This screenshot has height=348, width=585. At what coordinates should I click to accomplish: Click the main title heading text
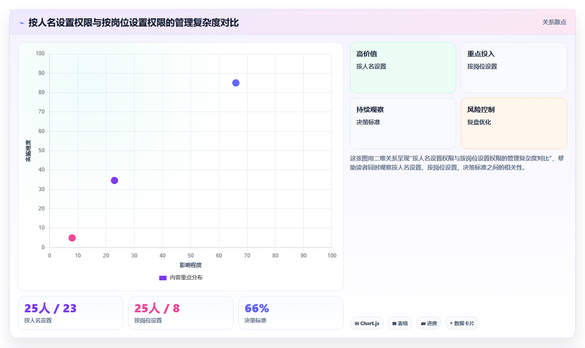click(x=133, y=22)
